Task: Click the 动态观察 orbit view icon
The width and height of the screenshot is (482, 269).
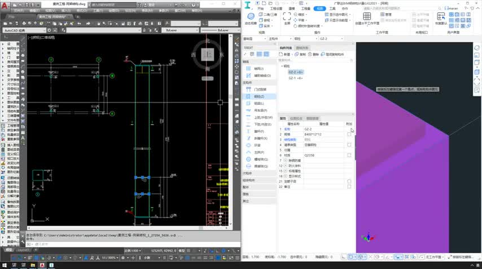Action: click(251, 17)
